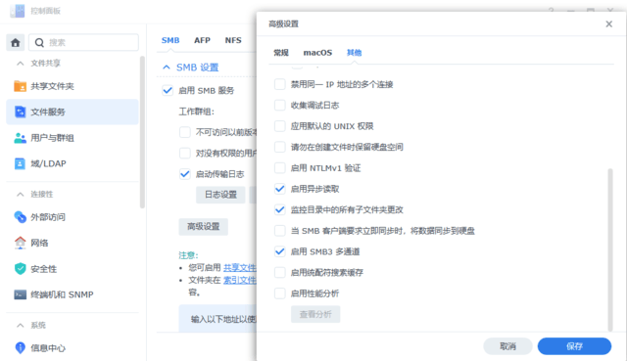Uncheck 启用 SMB 服务 in background panel
Viewport: 627px width, 361px height.
(x=168, y=91)
